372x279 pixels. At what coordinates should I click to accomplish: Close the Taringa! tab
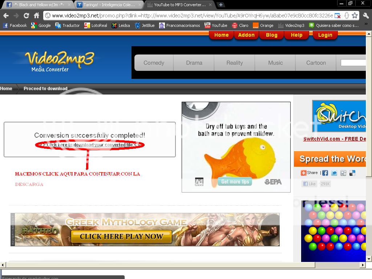(140, 5)
